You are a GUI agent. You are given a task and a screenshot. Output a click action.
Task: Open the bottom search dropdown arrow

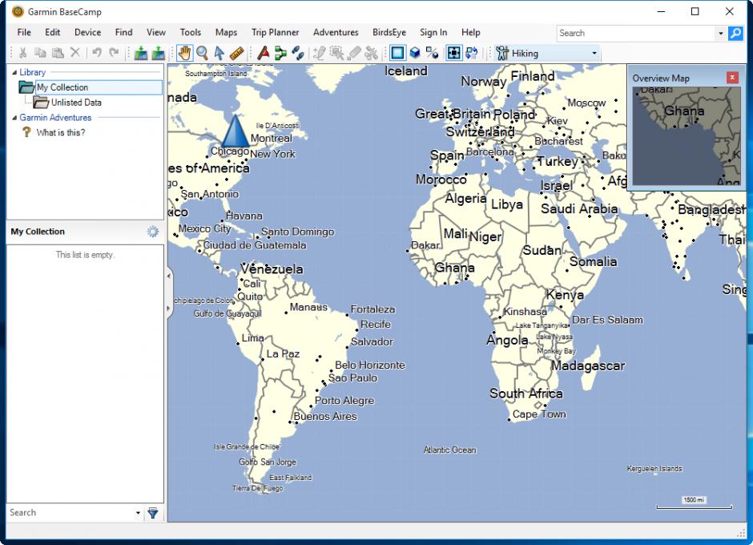pyautogui.click(x=138, y=513)
